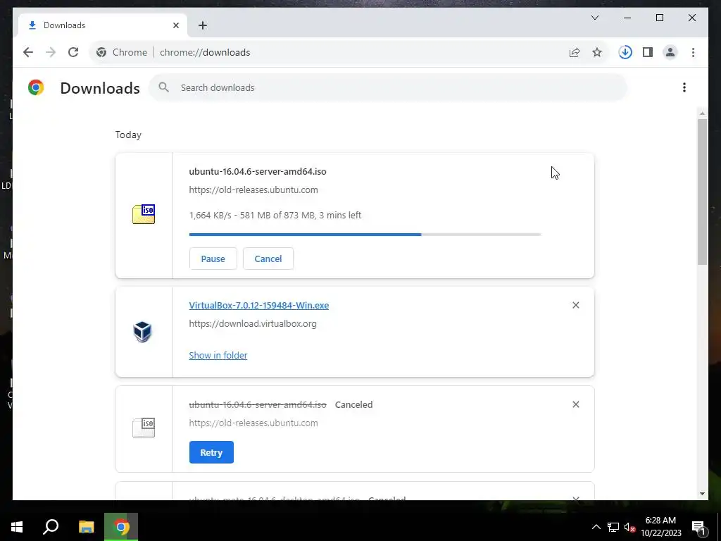Image resolution: width=721 pixels, height=541 pixels.
Task: Click the scrollbar down arrow
Action: [x=702, y=494]
